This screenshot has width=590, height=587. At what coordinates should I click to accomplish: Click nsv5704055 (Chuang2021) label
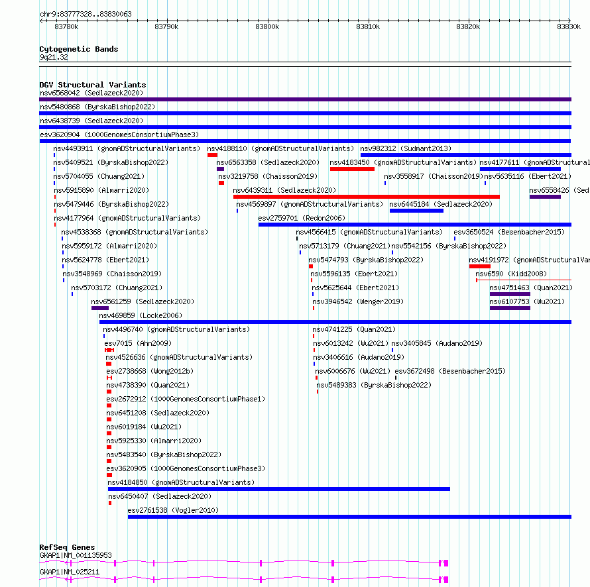point(99,176)
